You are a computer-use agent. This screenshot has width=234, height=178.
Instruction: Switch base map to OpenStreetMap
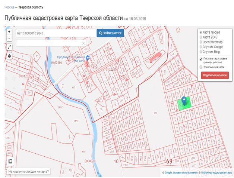(x=201, y=42)
